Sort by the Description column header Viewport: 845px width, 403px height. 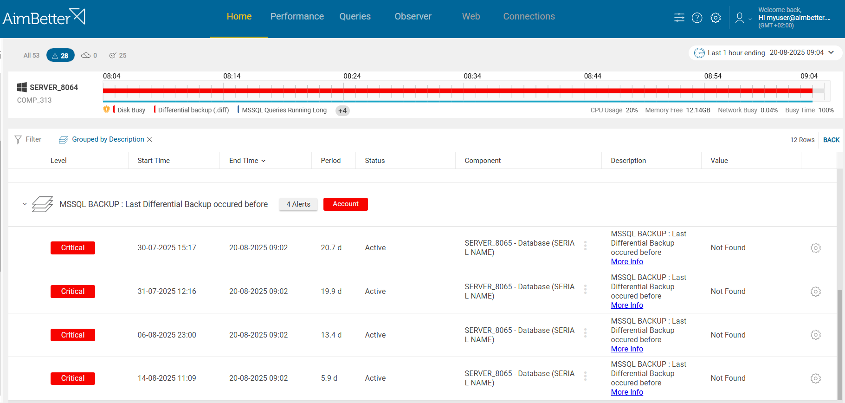tap(628, 161)
